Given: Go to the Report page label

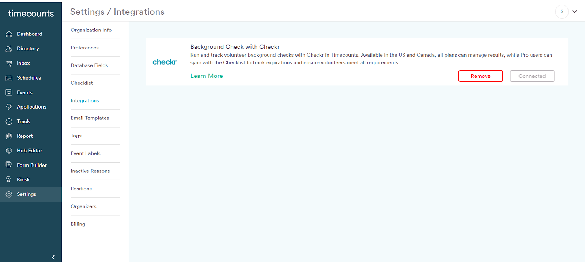Looking at the screenshot, I should 25,136.
